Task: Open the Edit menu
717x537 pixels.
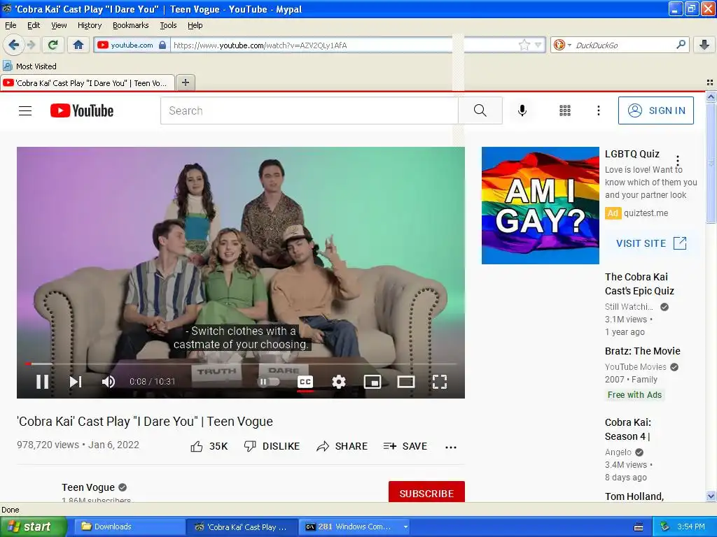Action: tap(34, 25)
